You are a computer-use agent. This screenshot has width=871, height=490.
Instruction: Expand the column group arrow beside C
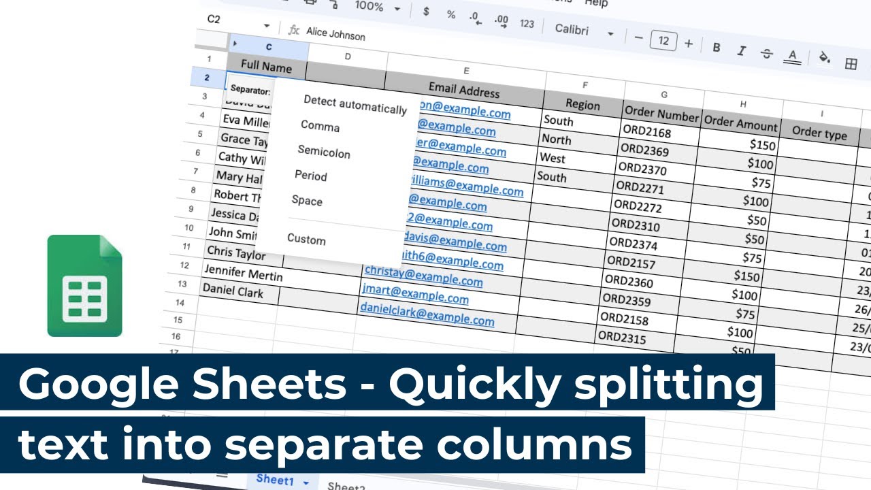click(x=235, y=44)
